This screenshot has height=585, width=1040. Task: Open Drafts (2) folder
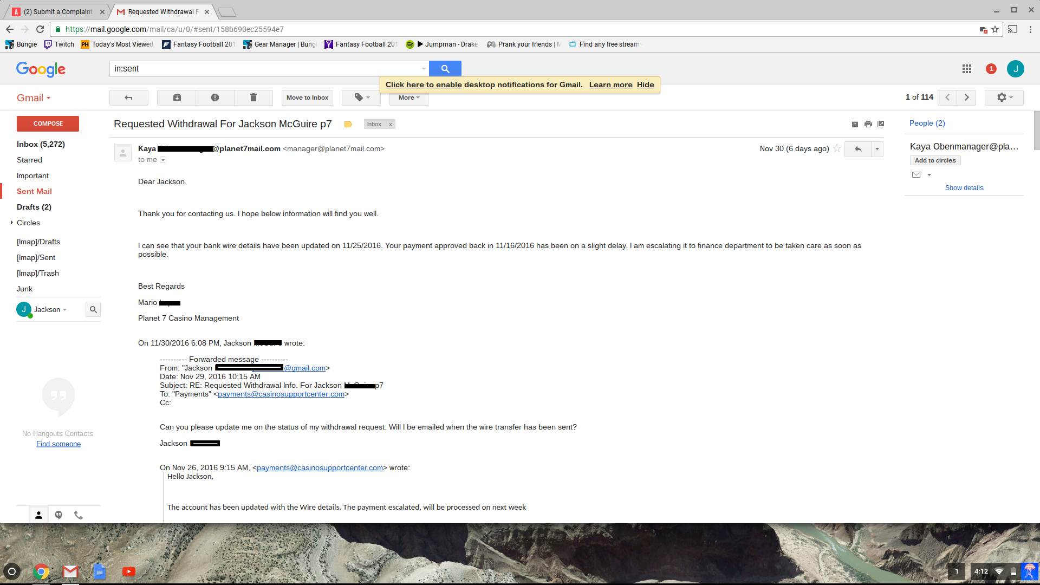pos(34,207)
